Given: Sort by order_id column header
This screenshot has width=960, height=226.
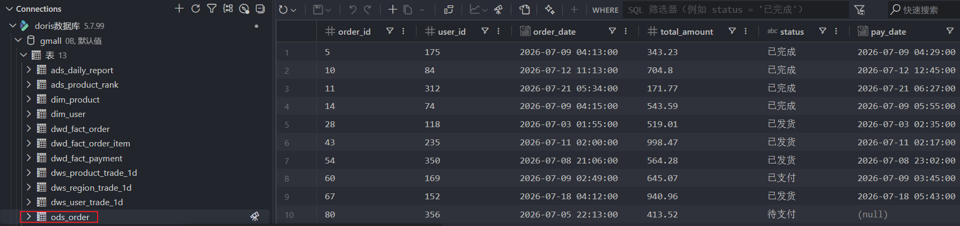Looking at the screenshot, I should 354,32.
